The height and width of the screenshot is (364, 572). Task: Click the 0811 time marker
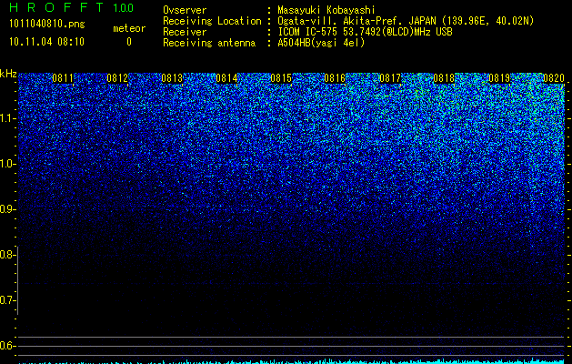(x=63, y=78)
